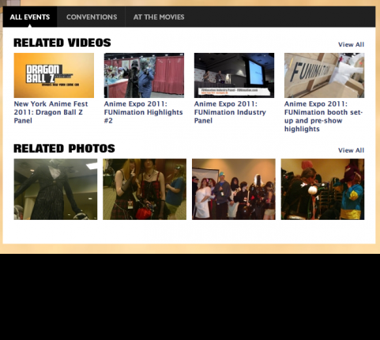Open the photo with the blue and yellow costume
The width and height of the screenshot is (380, 340).
pos(322,189)
